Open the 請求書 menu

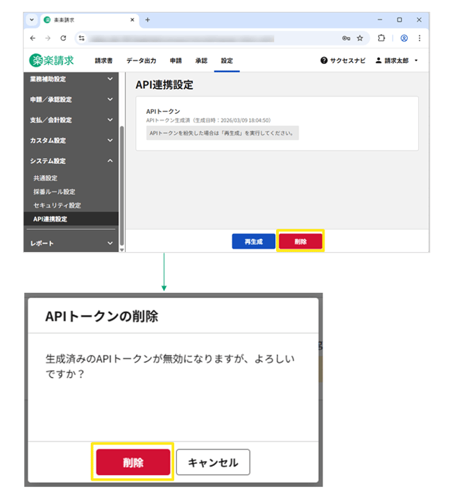point(103,61)
